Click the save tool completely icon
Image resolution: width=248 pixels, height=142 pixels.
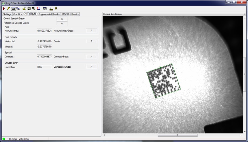(x=34, y=9)
